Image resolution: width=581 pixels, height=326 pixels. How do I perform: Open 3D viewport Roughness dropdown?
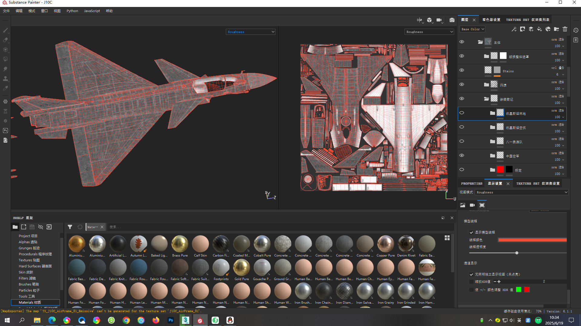pyautogui.click(x=251, y=32)
